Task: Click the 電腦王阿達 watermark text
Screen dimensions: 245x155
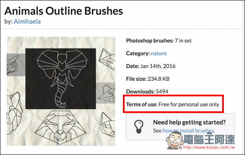Action: point(209,139)
